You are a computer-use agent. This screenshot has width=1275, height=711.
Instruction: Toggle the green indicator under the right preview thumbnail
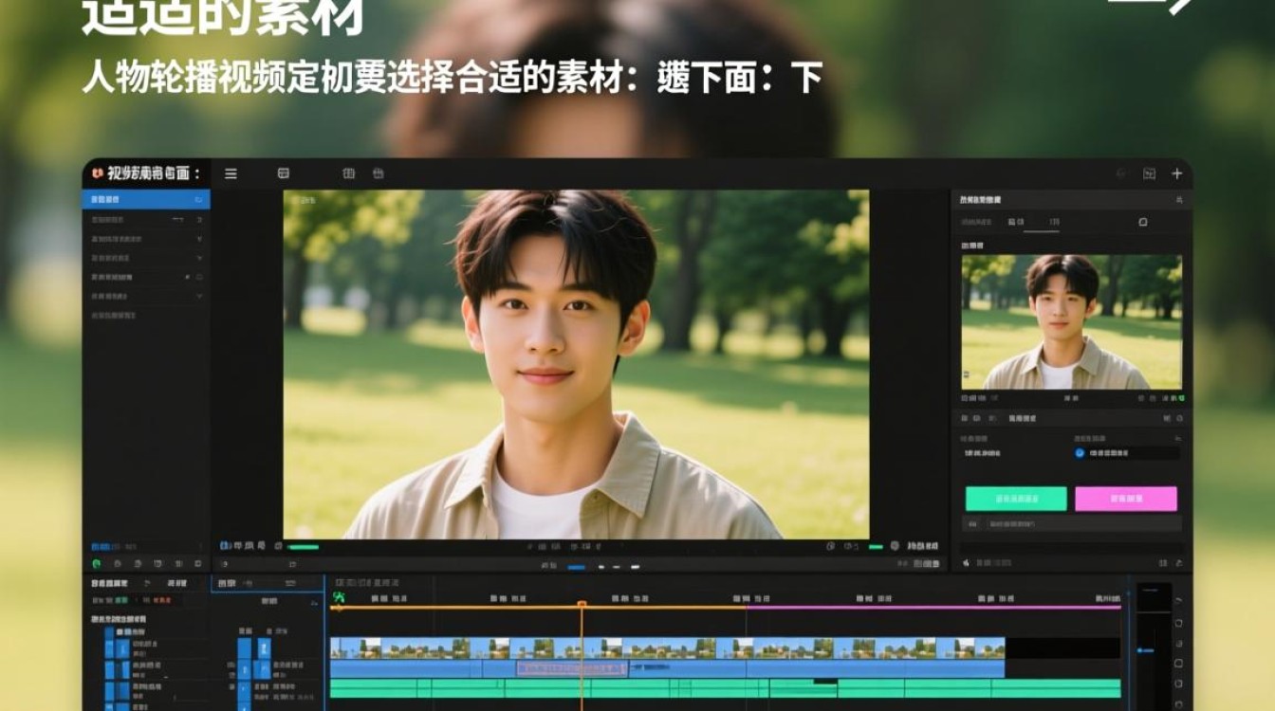[1182, 398]
